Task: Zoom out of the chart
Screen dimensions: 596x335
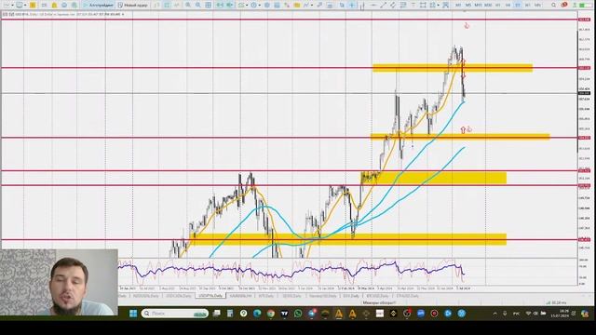Action: point(198,6)
